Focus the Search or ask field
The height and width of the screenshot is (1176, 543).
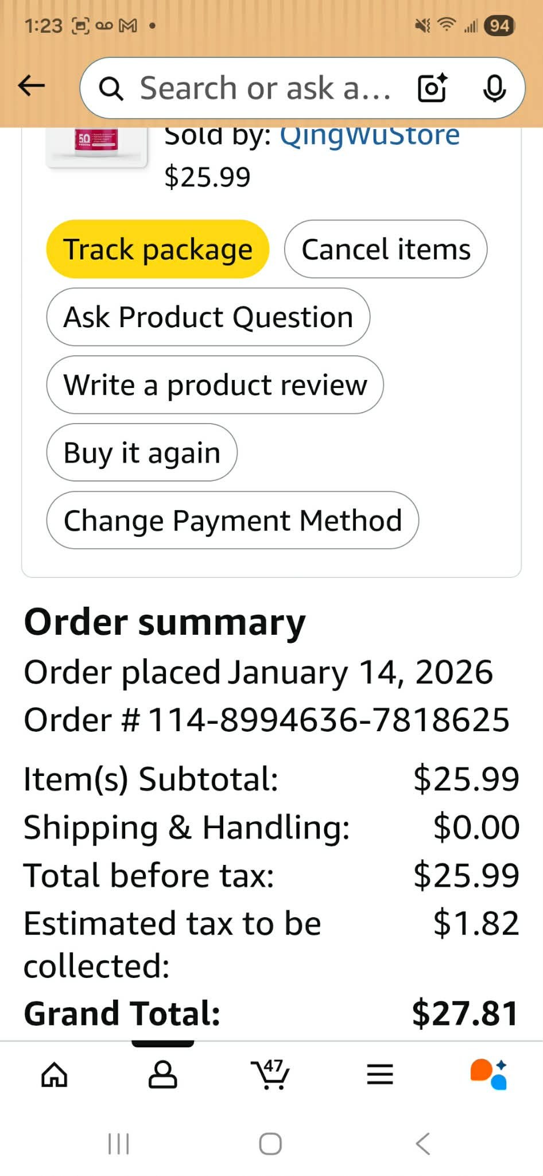pyautogui.click(x=264, y=88)
